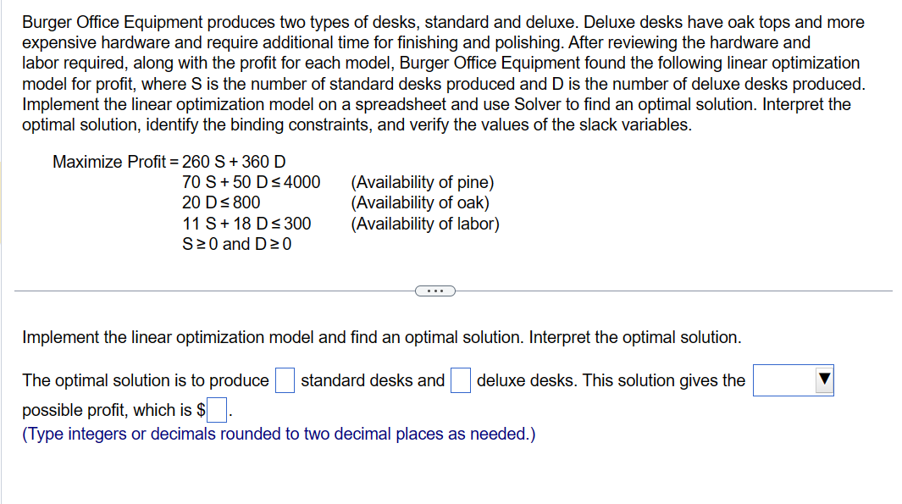Select the empty box before 'deluxe desks'
This screenshot has height=504, width=902.
[x=460, y=379]
